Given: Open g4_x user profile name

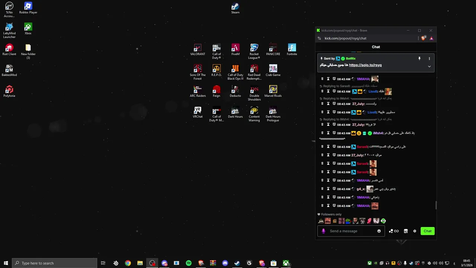Looking at the screenshot, I should [x=360, y=189].
